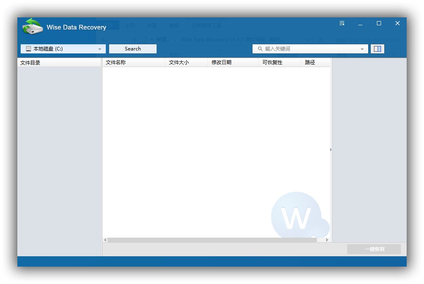424x284 pixels.
Task: Sort by 修改日期 column header
Action: tap(233, 63)
